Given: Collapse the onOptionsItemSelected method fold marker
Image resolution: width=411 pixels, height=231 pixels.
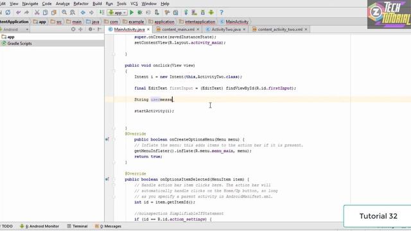Looking at the screenshot, I should tap(114, 179).
